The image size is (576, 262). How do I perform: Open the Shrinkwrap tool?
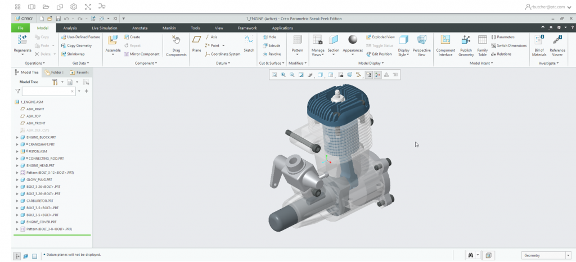pyautogui.click(x=73, y=54)
